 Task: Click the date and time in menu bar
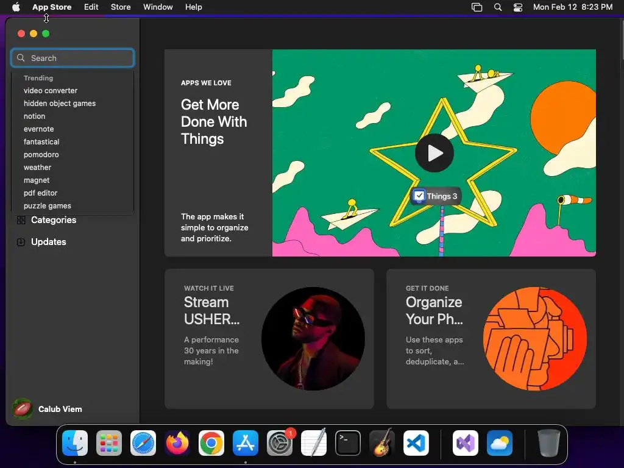click(573, 7)
